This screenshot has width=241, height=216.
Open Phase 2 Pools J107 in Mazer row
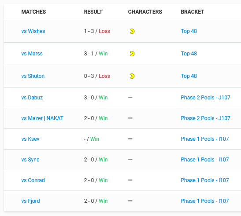tap(205, 118)
